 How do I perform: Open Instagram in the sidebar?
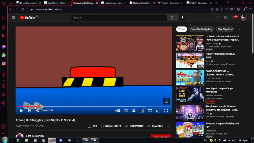click(4, 63)
